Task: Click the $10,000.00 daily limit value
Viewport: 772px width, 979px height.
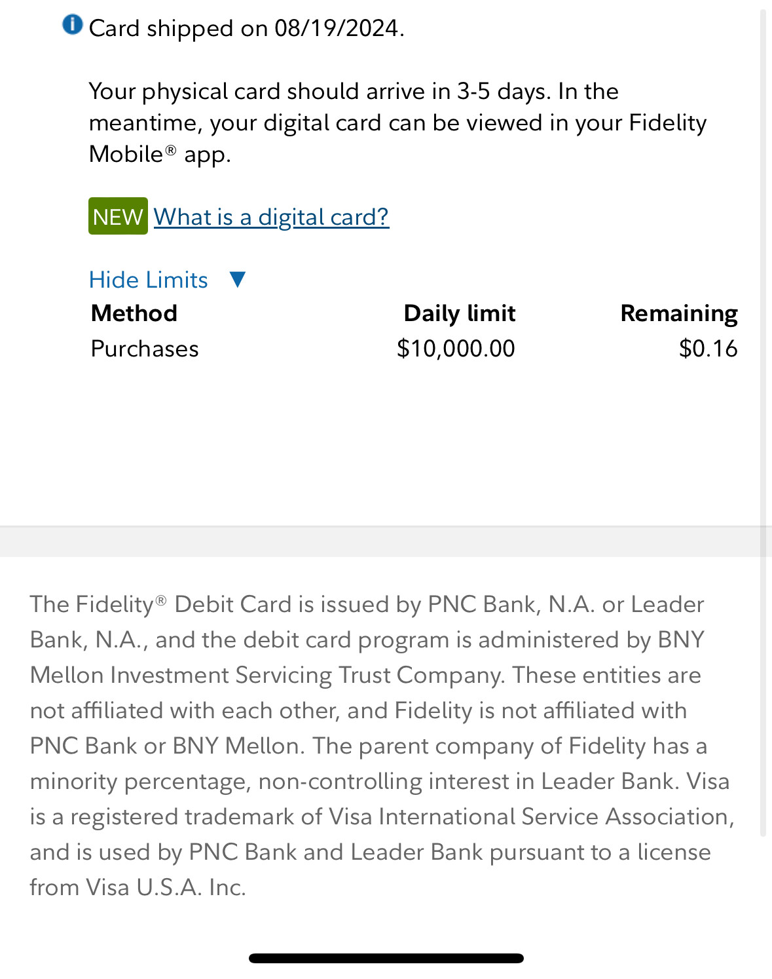Action: [x=456, y=349]
